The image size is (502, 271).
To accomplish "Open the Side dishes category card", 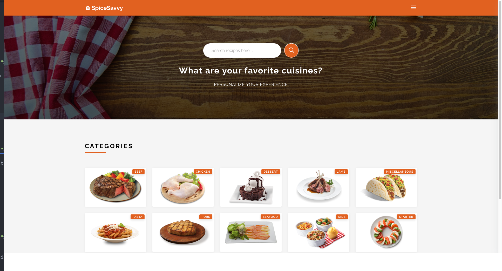I will pos(318,232).
